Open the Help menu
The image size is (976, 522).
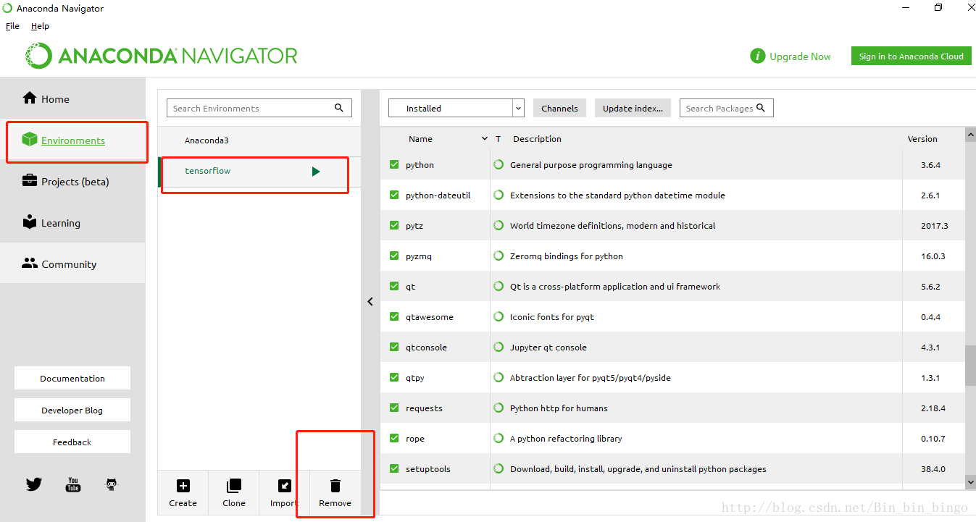pyautogui.click(x=40, y=26)
